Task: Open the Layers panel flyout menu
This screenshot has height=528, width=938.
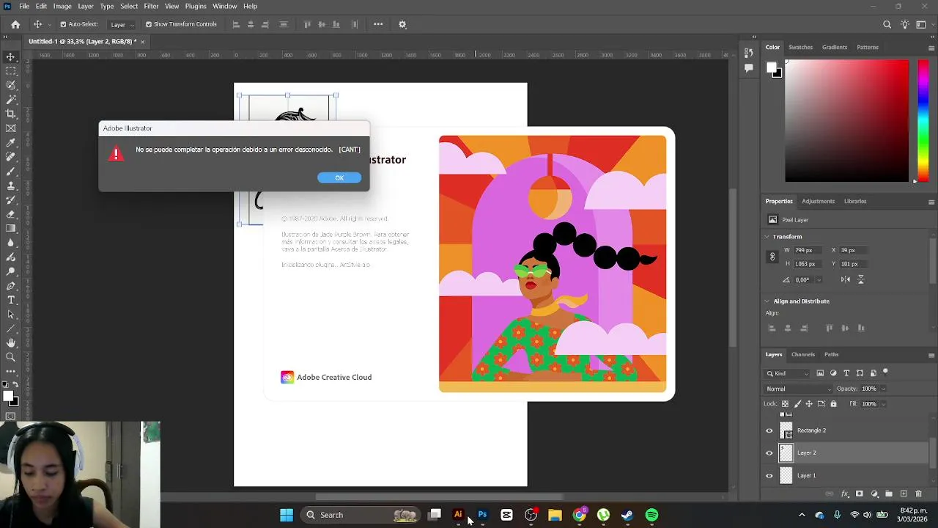Action: pyautogui.click(x=931, y=355)
